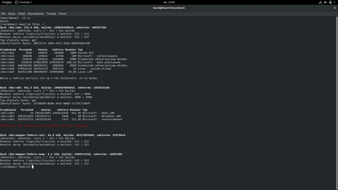
Task: Click the Dysk /dev/mapper/fedora-root line
Action: (x=63, y=135)
